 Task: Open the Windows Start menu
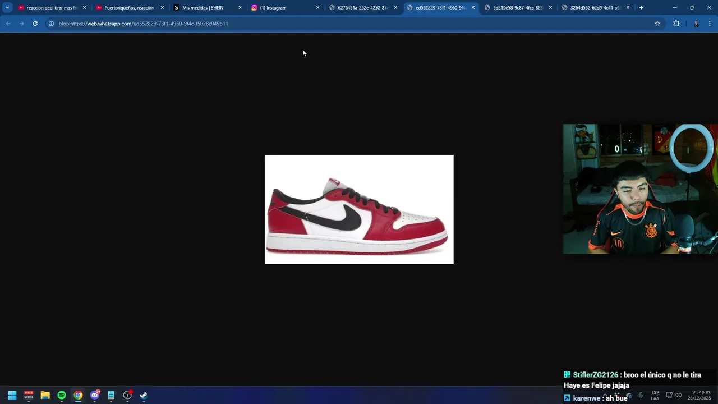[12, 395]
